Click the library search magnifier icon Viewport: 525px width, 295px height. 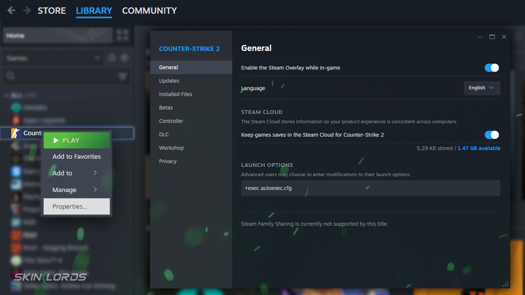pyautogui.click(x=11, y=76)
